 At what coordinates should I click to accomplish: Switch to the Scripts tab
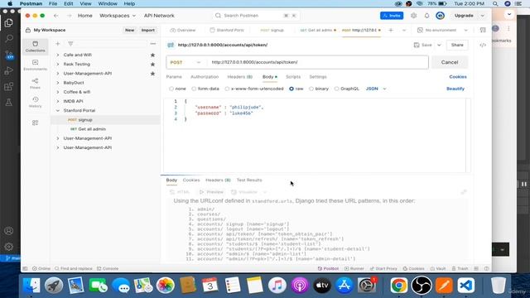[x=293, y=77]
